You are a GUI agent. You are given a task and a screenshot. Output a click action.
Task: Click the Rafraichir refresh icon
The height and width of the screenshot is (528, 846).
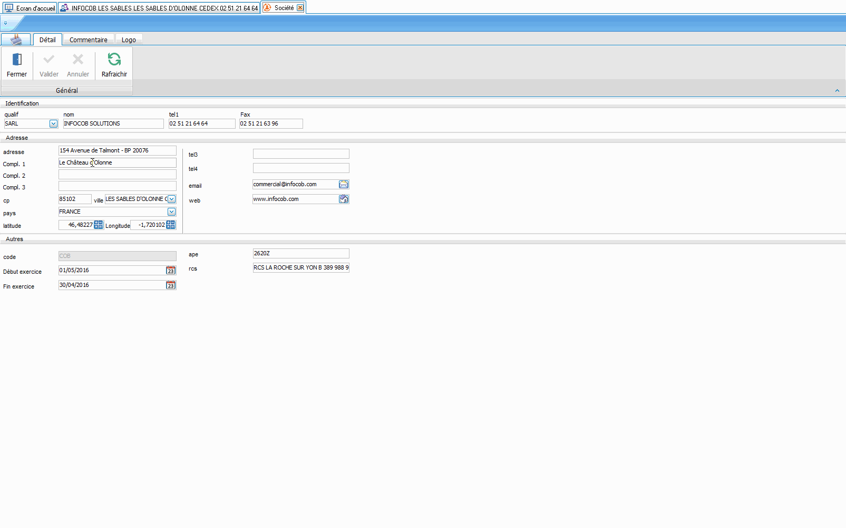[114, 59]
